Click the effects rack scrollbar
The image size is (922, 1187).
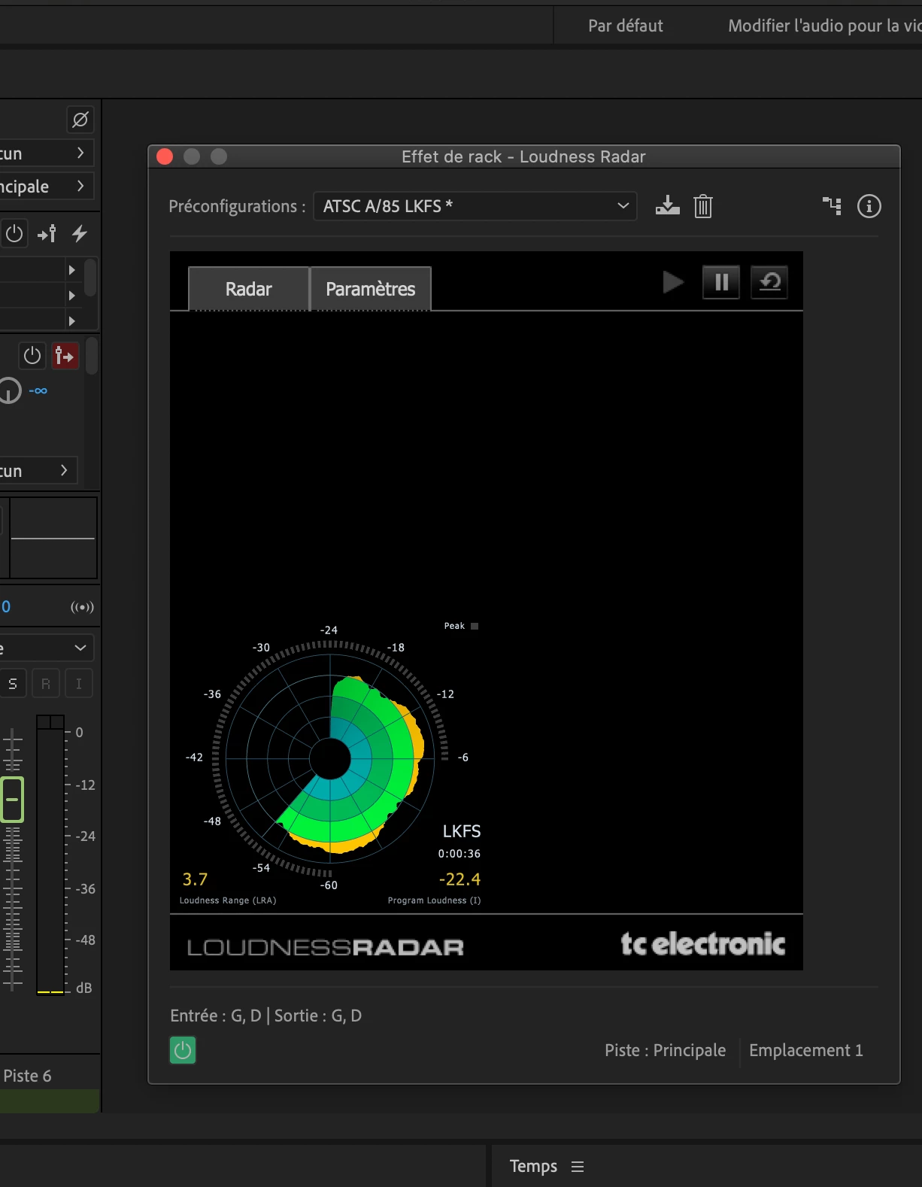[90, 278]
